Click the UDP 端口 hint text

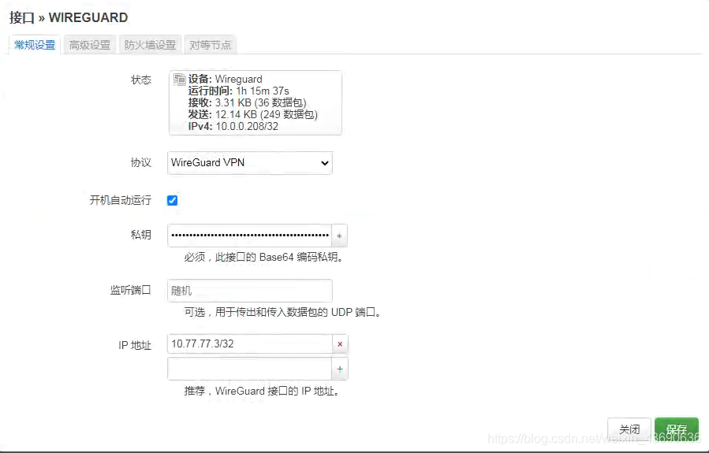282,312
